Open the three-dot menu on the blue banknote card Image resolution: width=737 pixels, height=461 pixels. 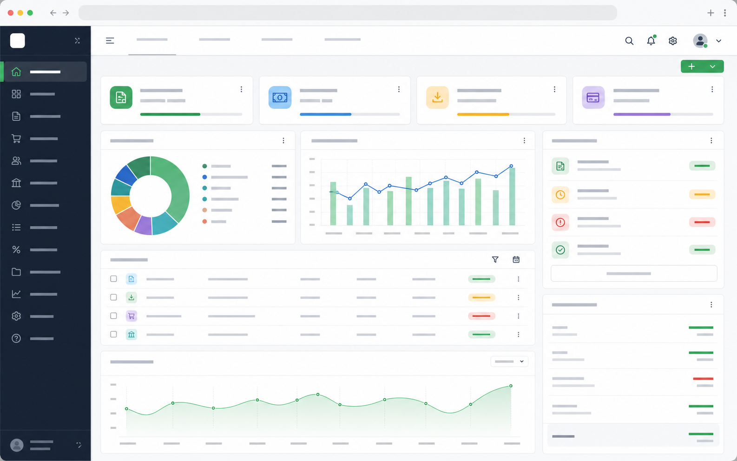pos(399,89)
